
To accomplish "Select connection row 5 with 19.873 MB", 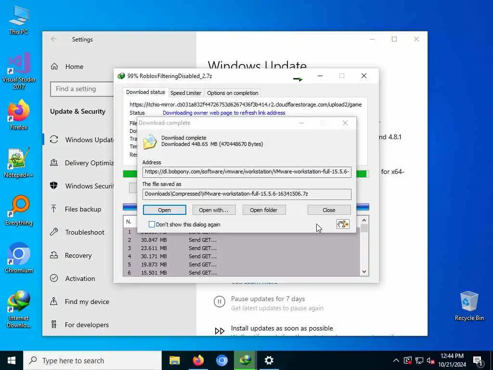I will point(242,264).
